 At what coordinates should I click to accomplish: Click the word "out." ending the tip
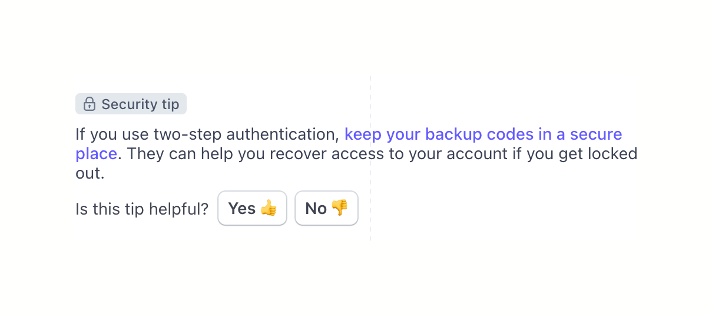pos(90,174)
